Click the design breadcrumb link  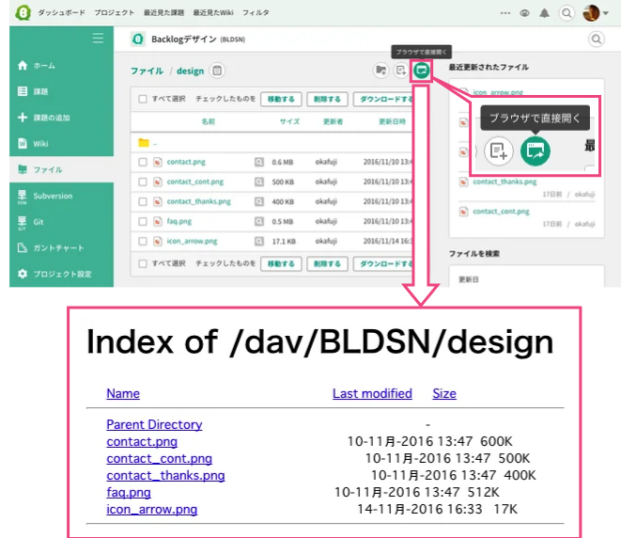tap(190, 71)
